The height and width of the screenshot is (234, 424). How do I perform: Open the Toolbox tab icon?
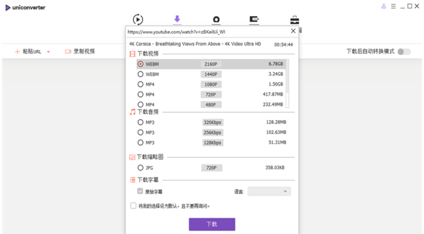point(294,20)
